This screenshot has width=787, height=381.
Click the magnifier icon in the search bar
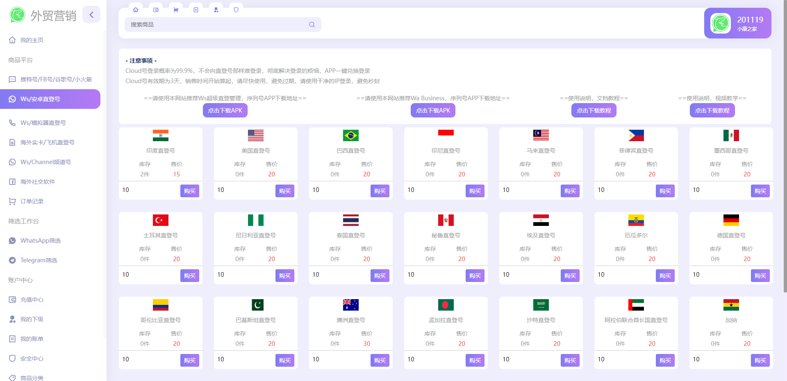[312, 25]
